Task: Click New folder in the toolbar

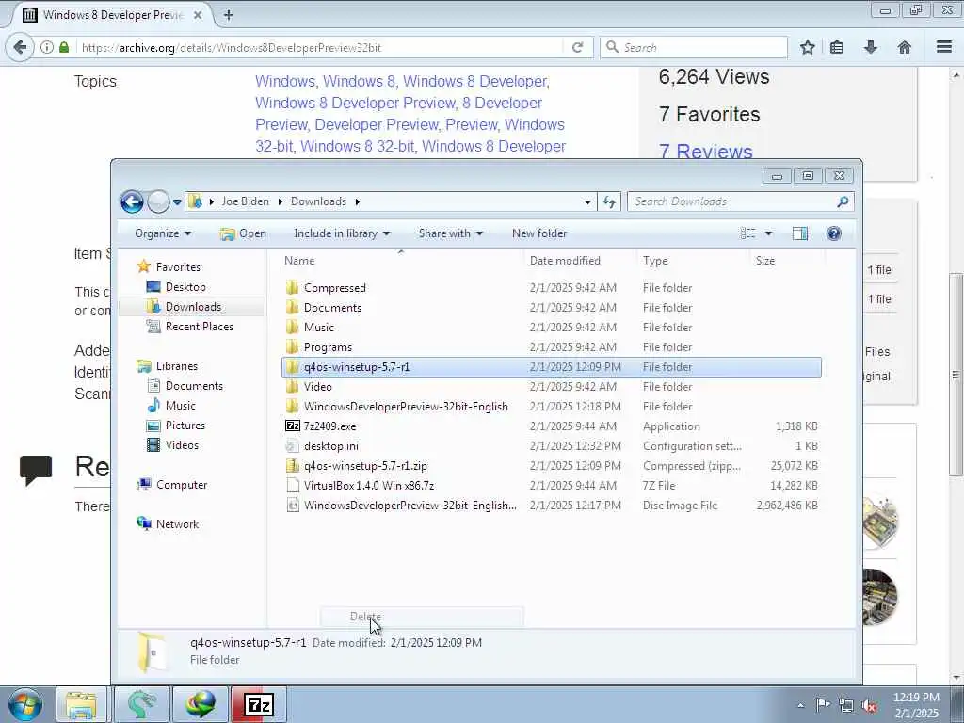Action: point(539,233)
